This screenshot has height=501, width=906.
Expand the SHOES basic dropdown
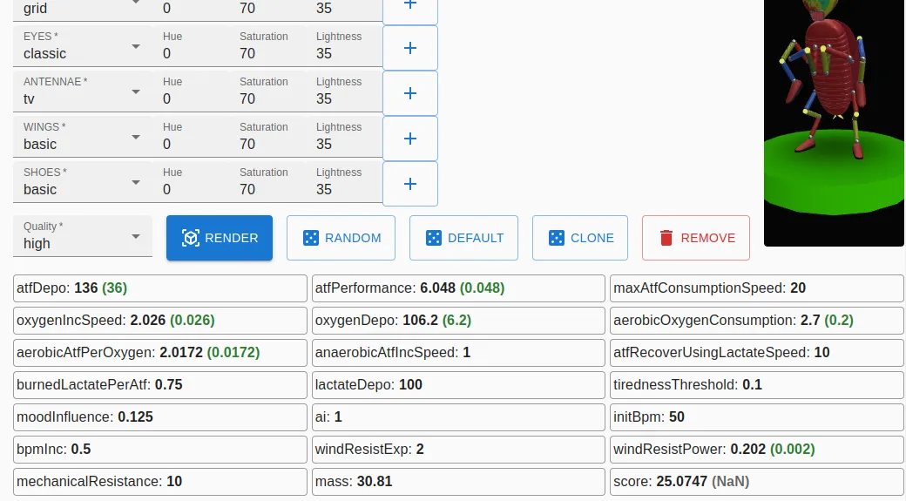pyautogui.click(x=83, y=182)
